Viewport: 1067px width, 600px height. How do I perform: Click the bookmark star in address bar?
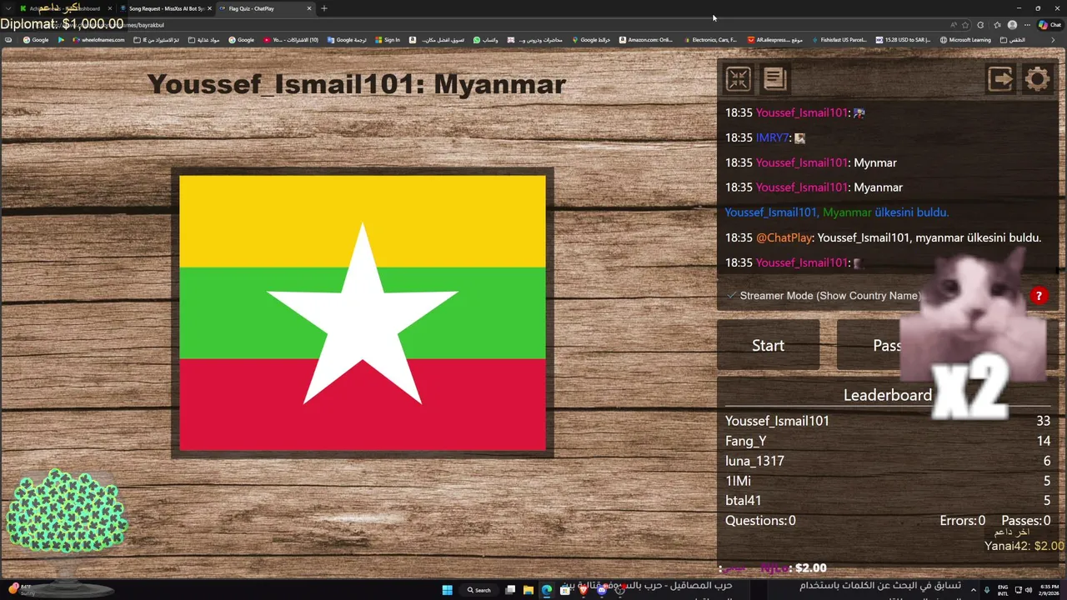[965, 25]
